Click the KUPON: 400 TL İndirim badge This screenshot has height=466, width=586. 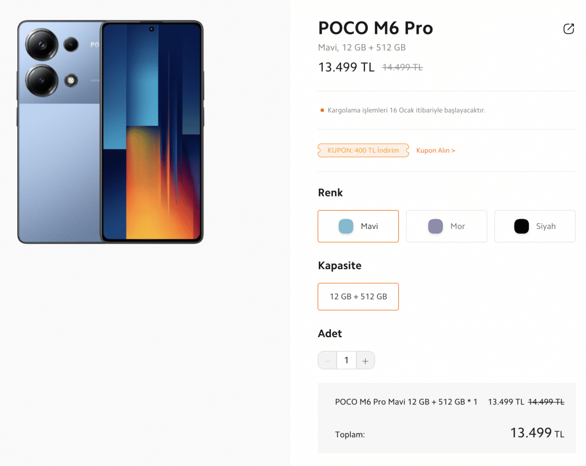click(363, 151)
